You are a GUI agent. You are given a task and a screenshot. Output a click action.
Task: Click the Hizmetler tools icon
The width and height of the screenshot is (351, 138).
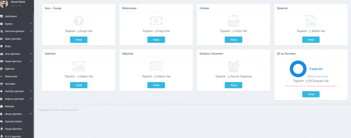coord(1,84)
